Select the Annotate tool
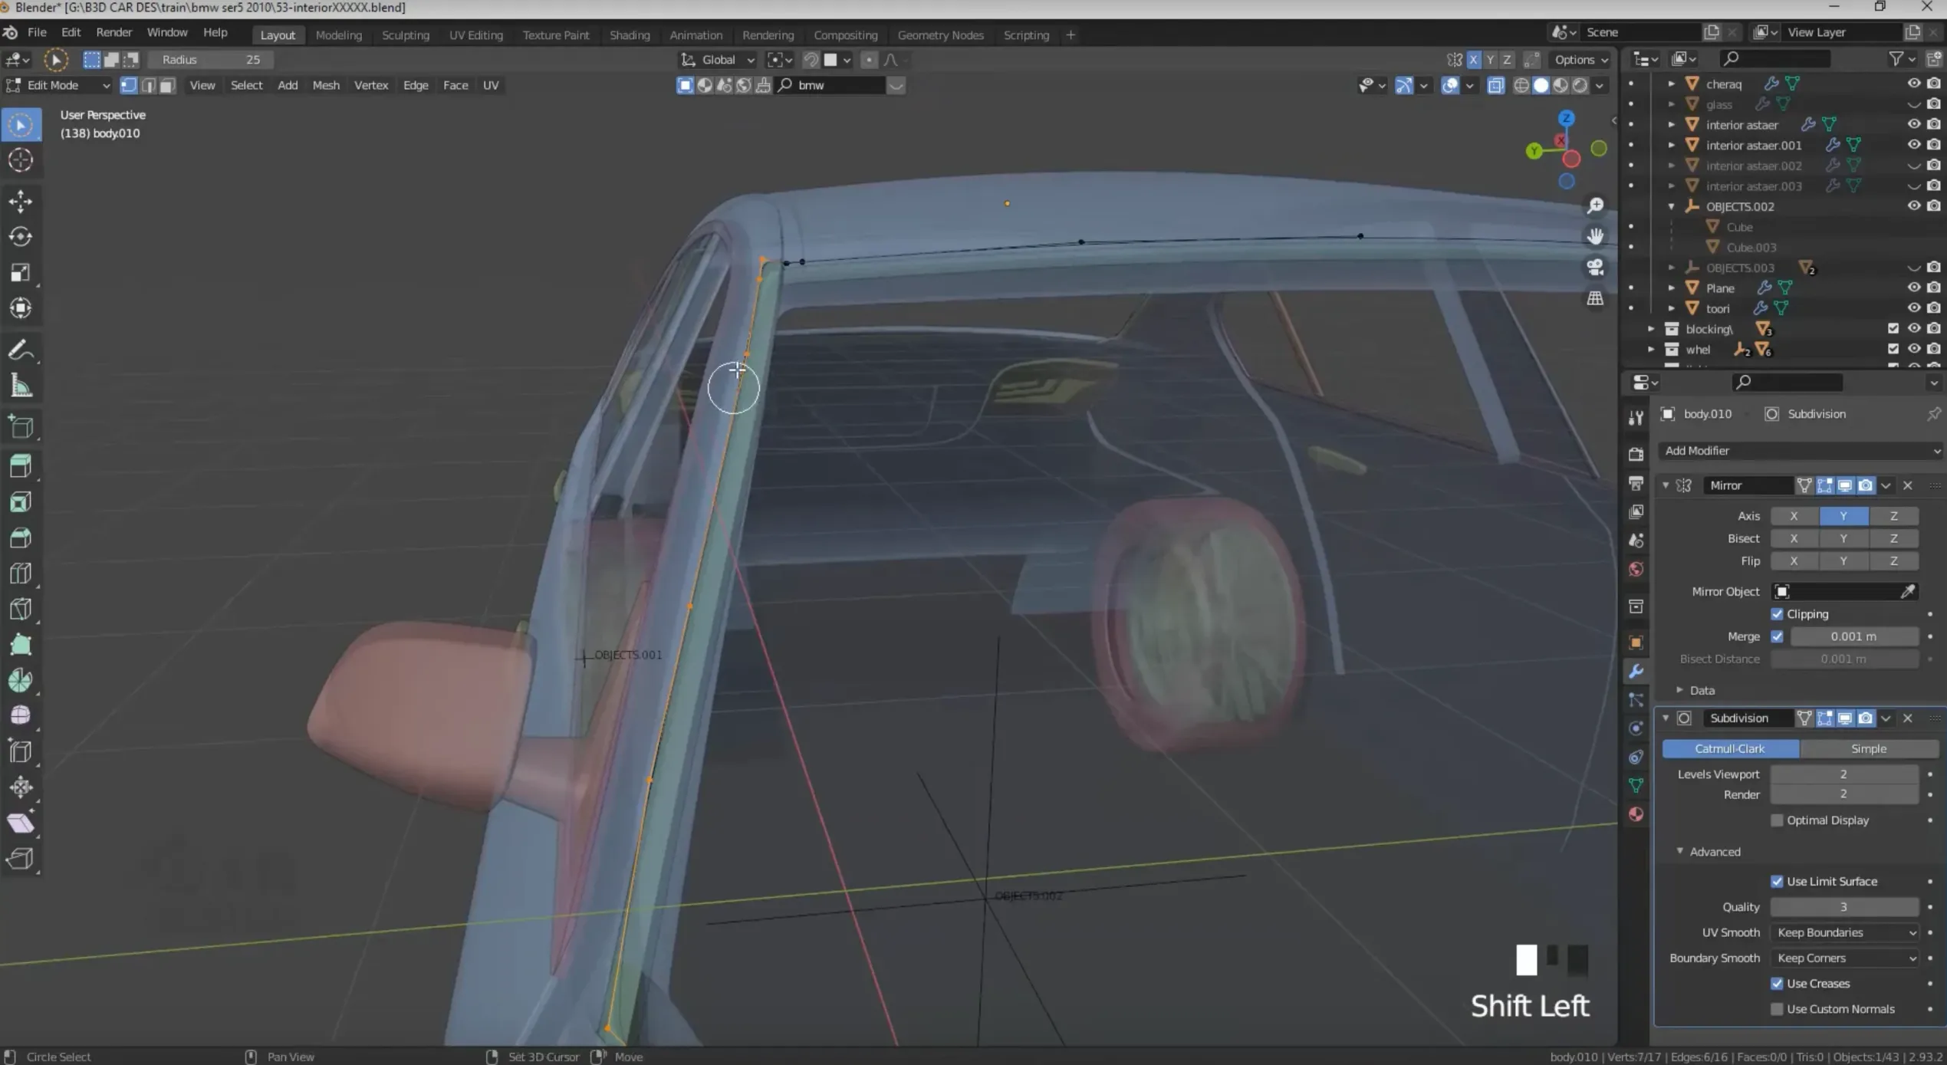The height and width of the screenshot is (1065, 1947). [x=21, y=350]
